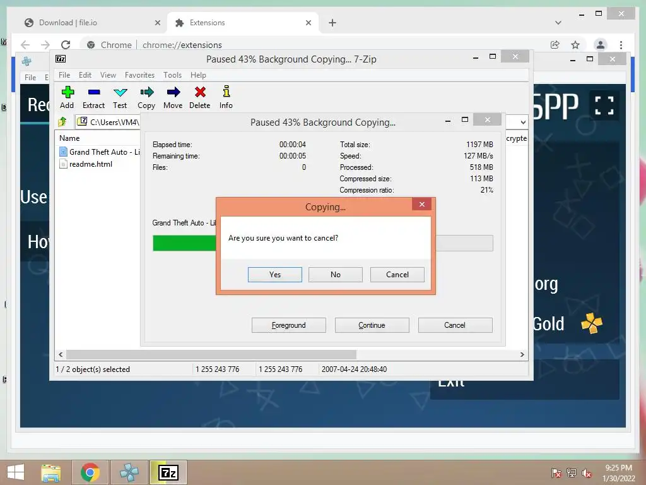646x485 pixels.
Task: Click the 7-Zip taskbar icon
Action: click(168, 472)
